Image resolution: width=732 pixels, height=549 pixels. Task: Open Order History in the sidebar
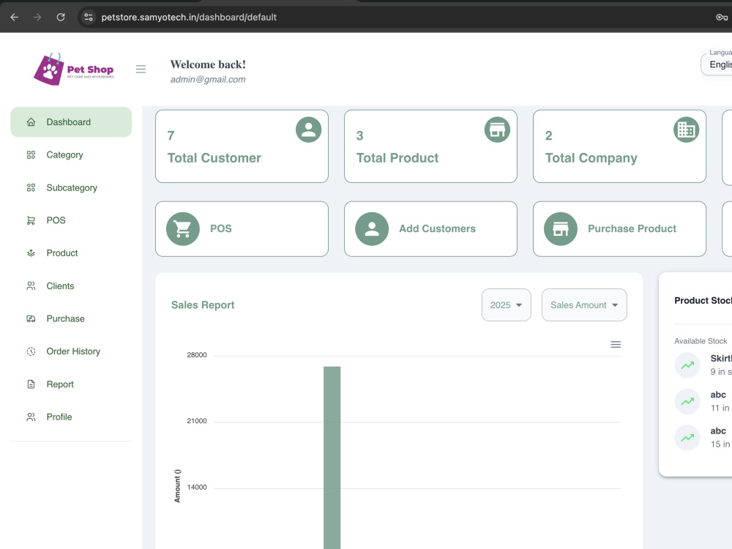click(x=71, y=351)
